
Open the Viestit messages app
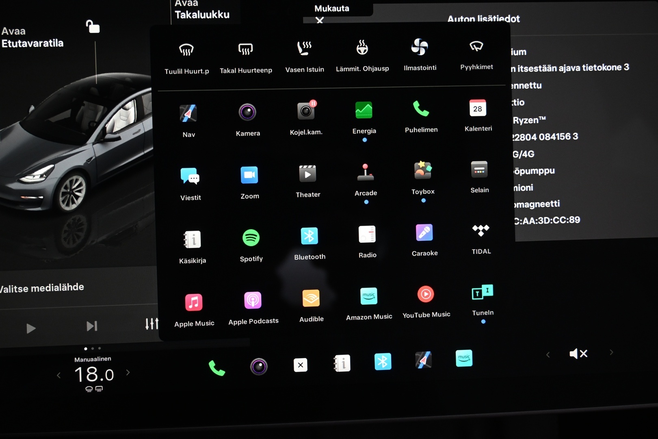point(190,184)
